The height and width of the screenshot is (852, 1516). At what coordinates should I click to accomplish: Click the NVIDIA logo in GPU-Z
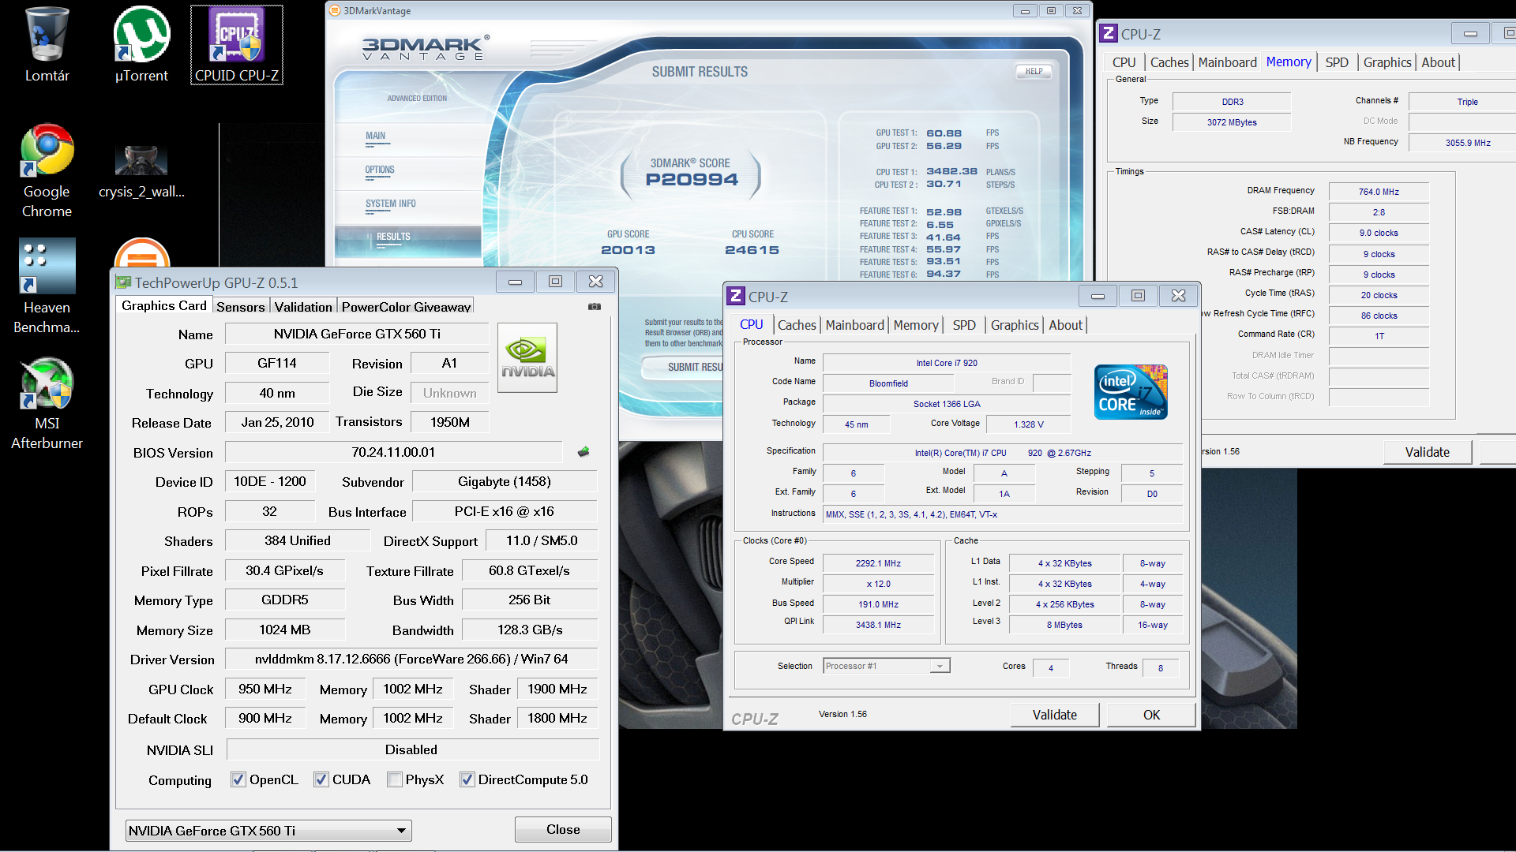tap(527, 357)
